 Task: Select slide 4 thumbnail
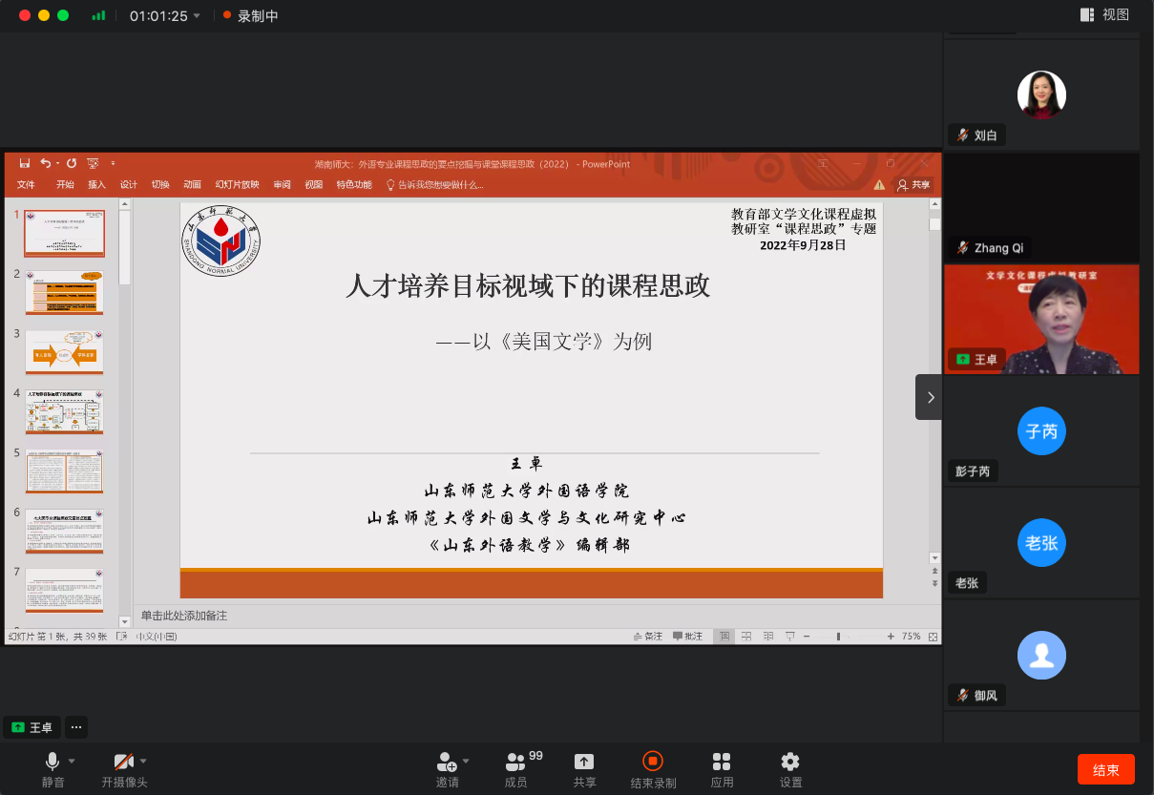click(x=64, y=411)
